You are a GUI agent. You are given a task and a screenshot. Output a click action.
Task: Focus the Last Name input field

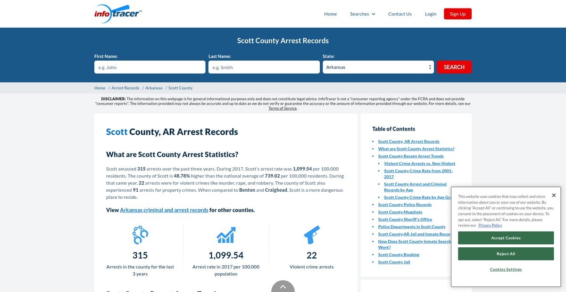pos(264,67)
